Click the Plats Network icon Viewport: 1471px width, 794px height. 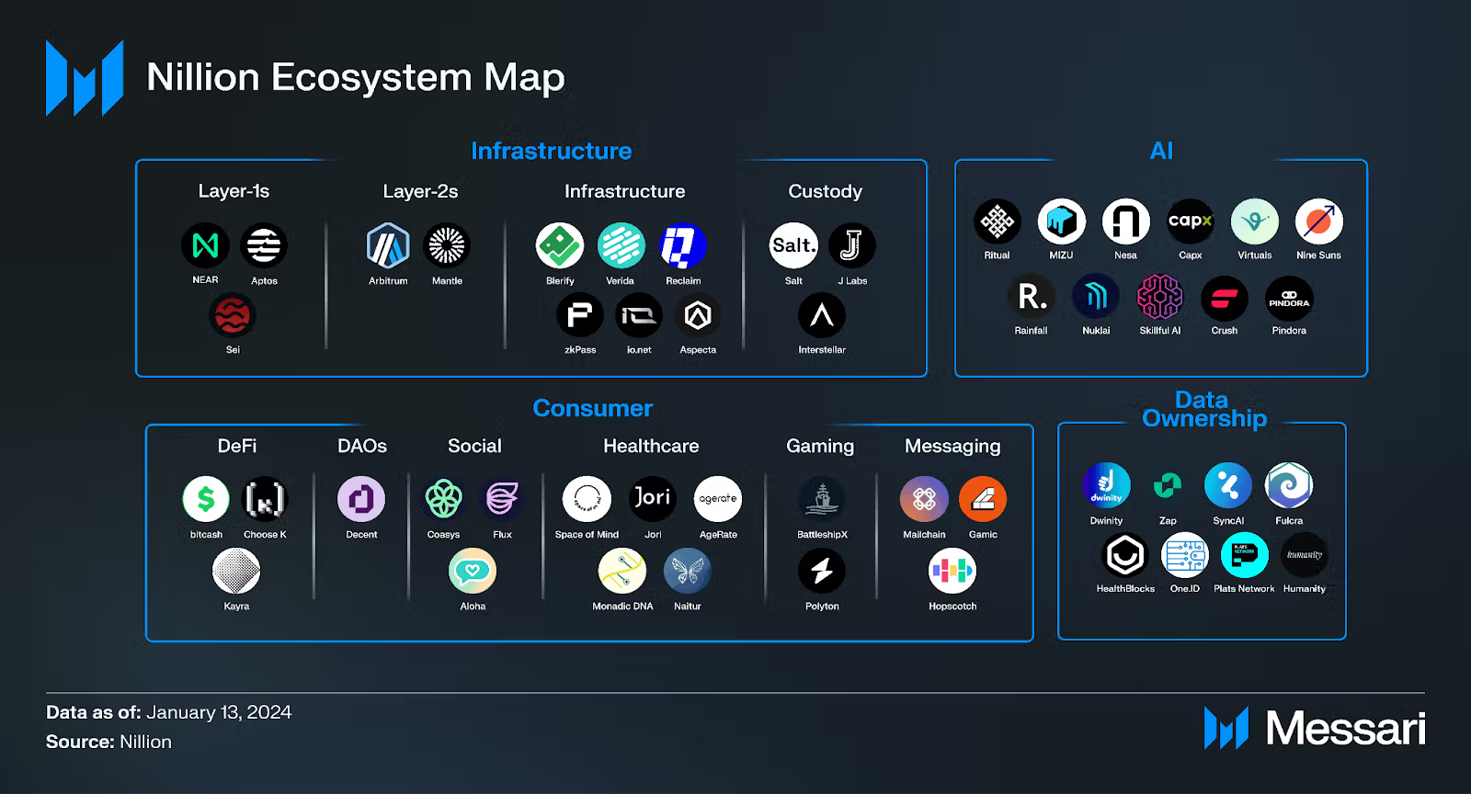click(x=1244, y=555)
